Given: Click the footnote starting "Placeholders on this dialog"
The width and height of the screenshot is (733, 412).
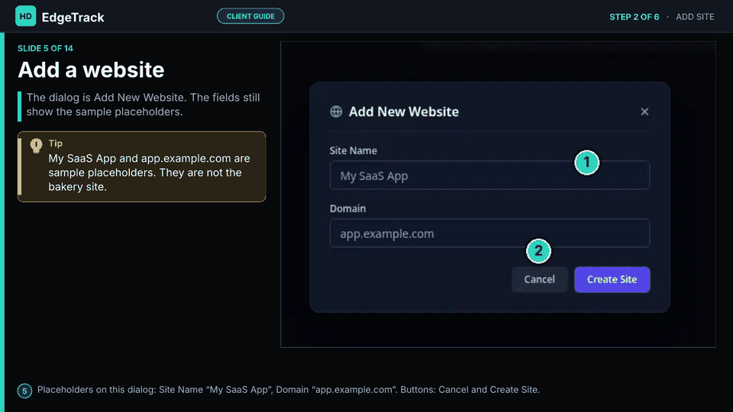Looking at the screenshot, I should [289, 390].
